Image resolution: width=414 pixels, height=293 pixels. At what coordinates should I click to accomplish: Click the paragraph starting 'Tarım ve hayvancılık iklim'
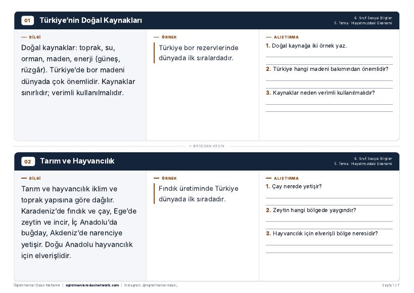click(x=79, y=222)
